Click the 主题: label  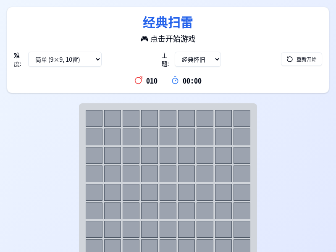[165, 60]
